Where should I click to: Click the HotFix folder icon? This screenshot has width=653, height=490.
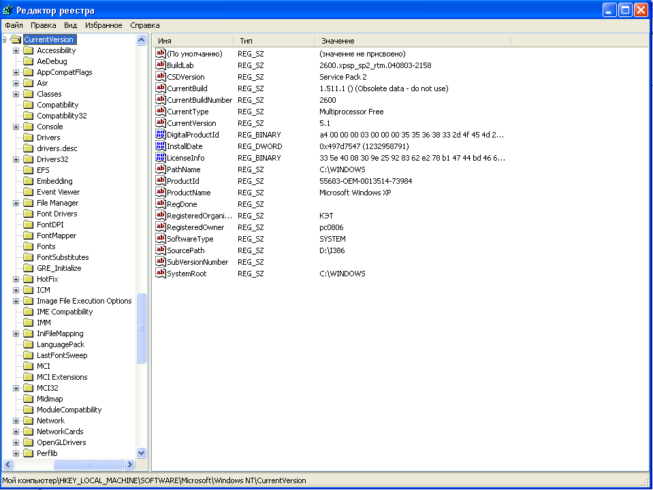(x=29, y=279)
